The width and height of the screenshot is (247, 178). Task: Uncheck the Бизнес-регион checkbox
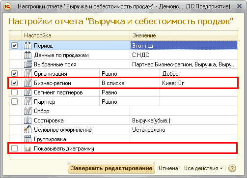point(14,83)
